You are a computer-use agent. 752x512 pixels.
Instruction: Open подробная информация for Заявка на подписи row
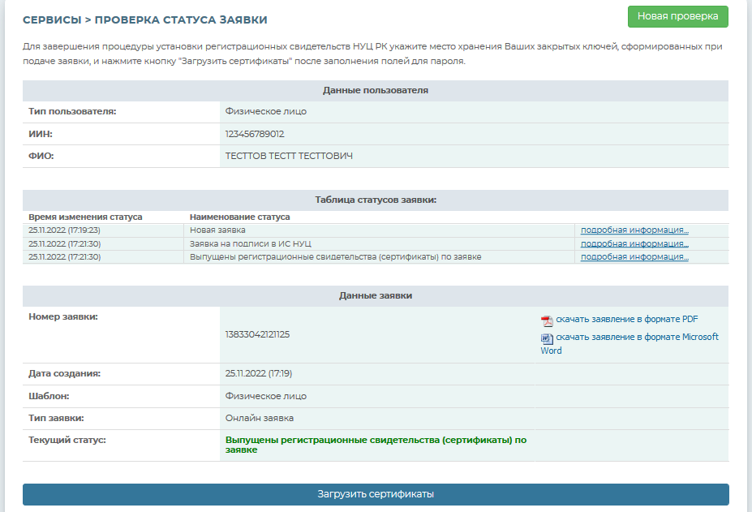(x=634, y=243)
